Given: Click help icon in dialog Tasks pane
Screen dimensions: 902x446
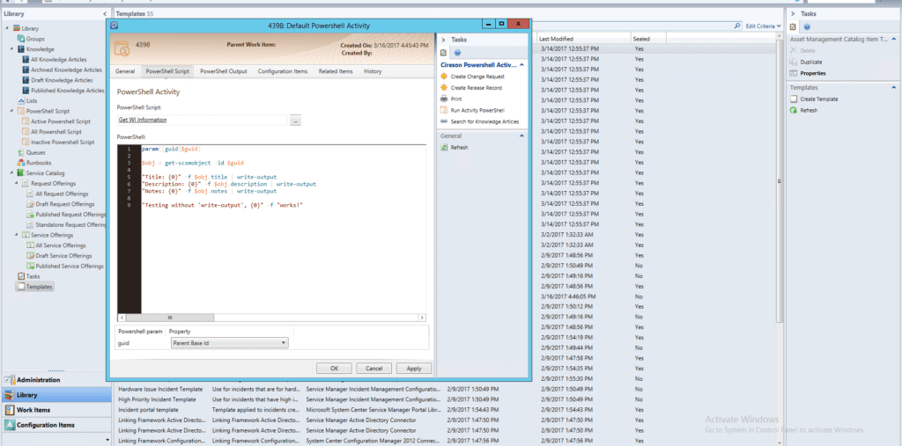Looking at the screenshot, I should click(457, 52).
